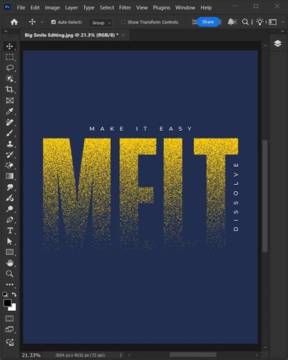Screen dimensions: 288x360
Task: Select the Color Replacement tool
Action: pyautogui.click(x=10, y=198)
